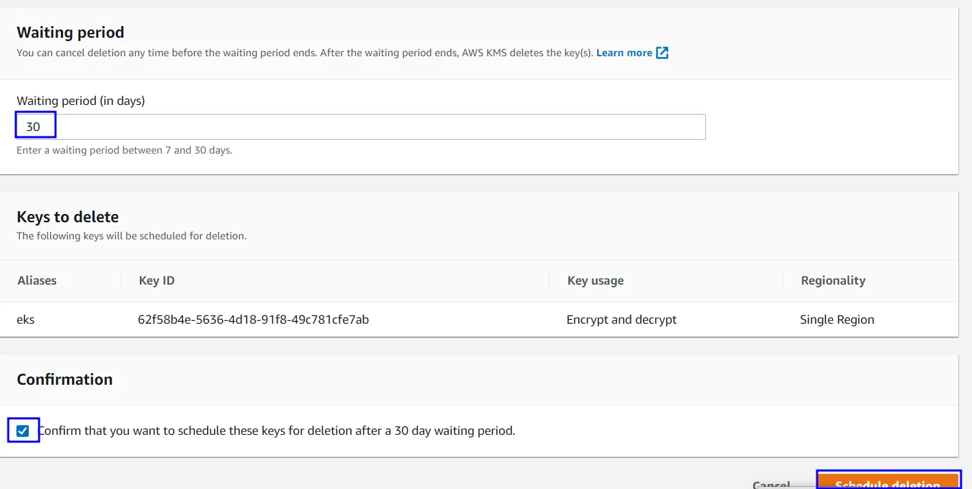Select the Keys to delete heading
This screenshot has width=972, height=489.
pyautogui.click(x=67, y=217)
